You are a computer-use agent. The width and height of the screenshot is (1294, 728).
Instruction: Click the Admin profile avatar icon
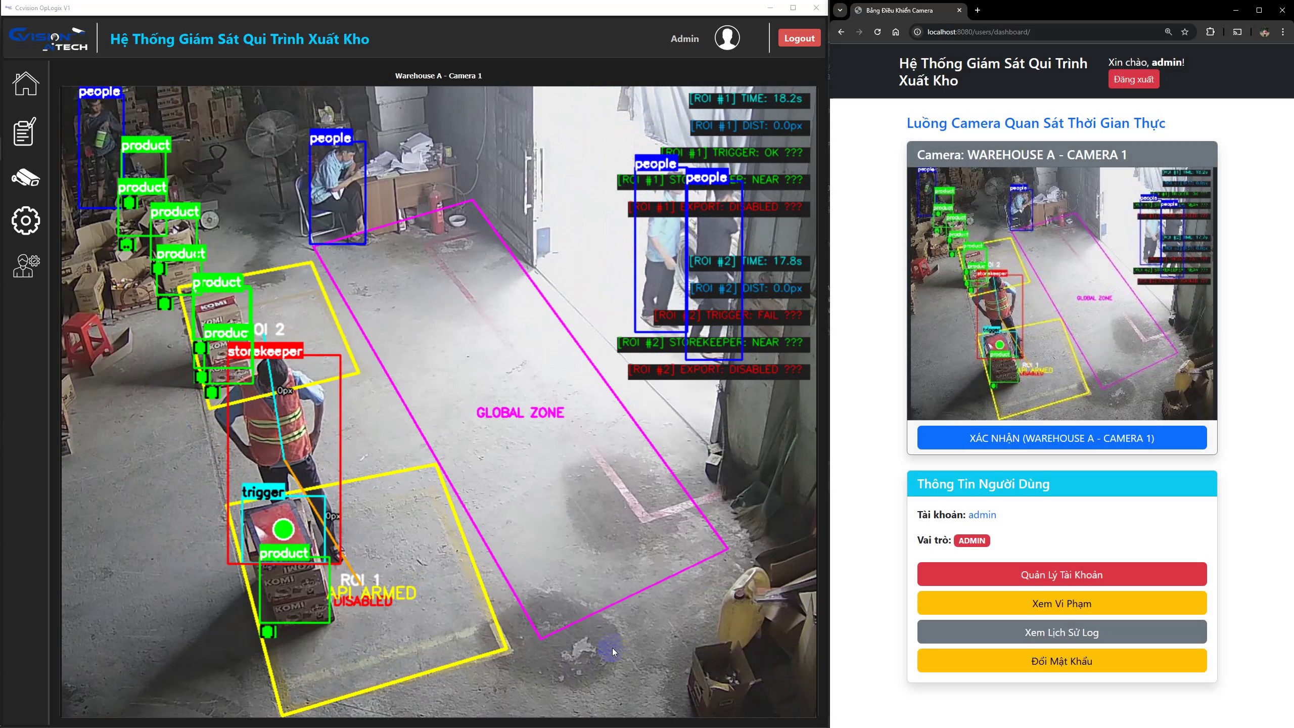pos(727,38)
